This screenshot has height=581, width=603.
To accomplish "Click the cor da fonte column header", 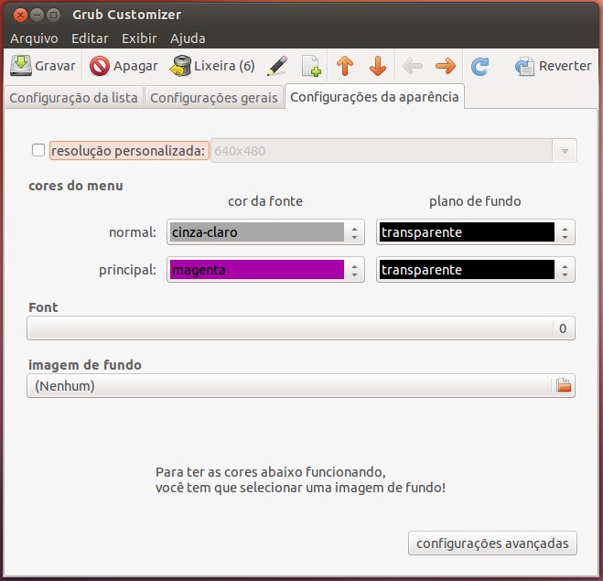I will pyautogui.click(x=265, y=201).
